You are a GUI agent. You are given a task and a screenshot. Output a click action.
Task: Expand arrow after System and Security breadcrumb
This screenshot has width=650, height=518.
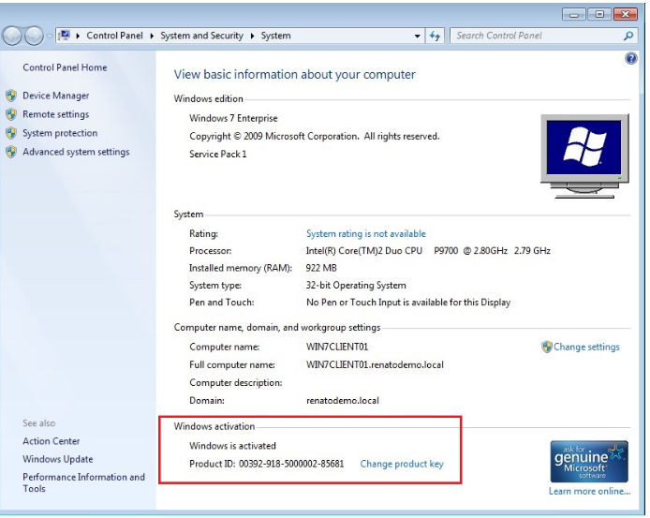pos(252,36)
